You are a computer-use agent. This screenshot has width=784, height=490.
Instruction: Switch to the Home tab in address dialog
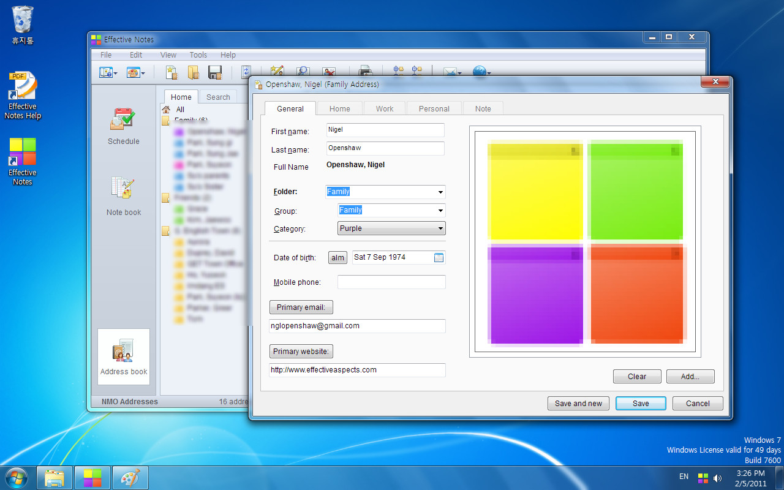[340, 108]
